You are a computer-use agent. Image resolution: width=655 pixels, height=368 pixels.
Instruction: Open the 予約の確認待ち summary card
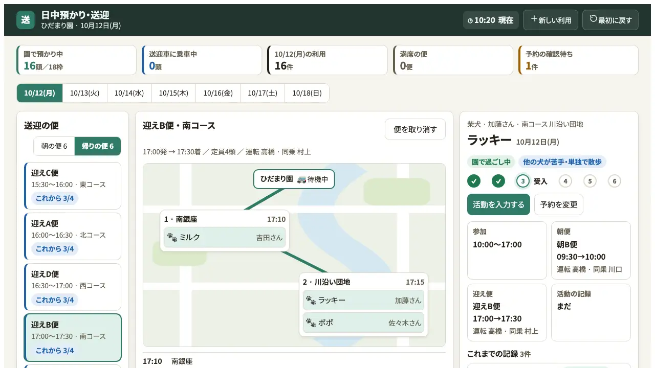click(x=578, y=60)
